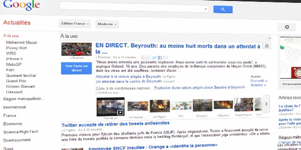Click the Europe1 thumbnail in carousel
This screenshot has height=150, width=301.
pos(202,105)
